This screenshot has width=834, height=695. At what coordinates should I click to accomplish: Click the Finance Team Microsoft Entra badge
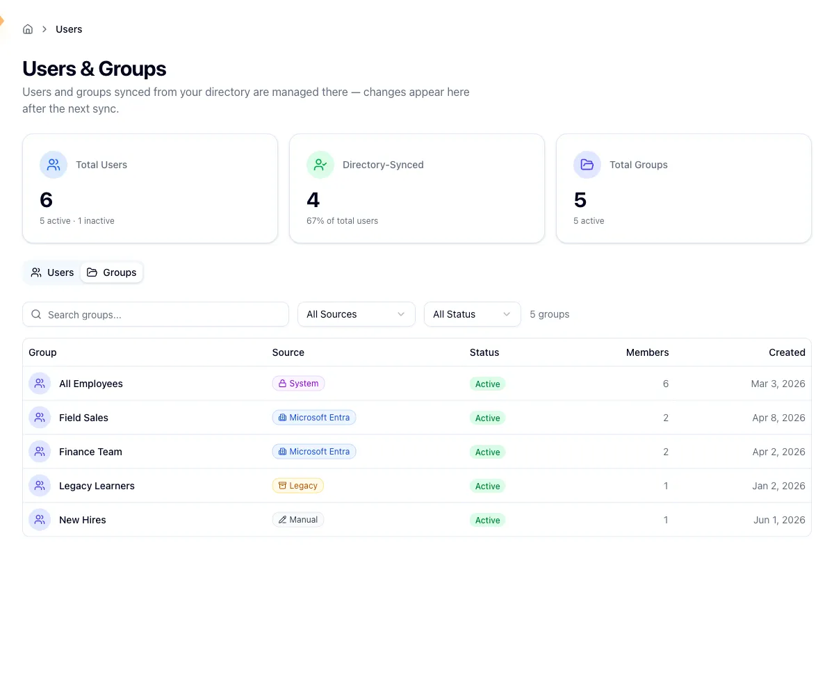click(314, 452)
